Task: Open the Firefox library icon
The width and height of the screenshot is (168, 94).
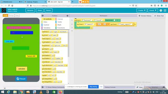Action: click(x=152, y=5)
